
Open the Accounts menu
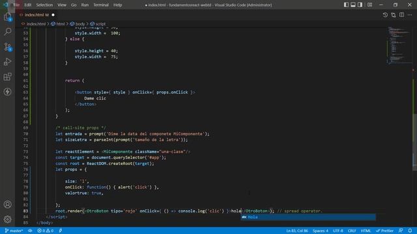point(7,205)
